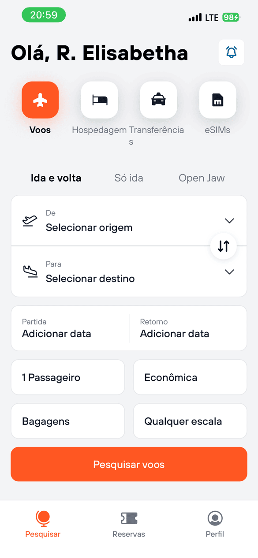This screenshot has width=258, height=558.
Task: Open the Hospedagem bed icon
Action: point(99,100)
